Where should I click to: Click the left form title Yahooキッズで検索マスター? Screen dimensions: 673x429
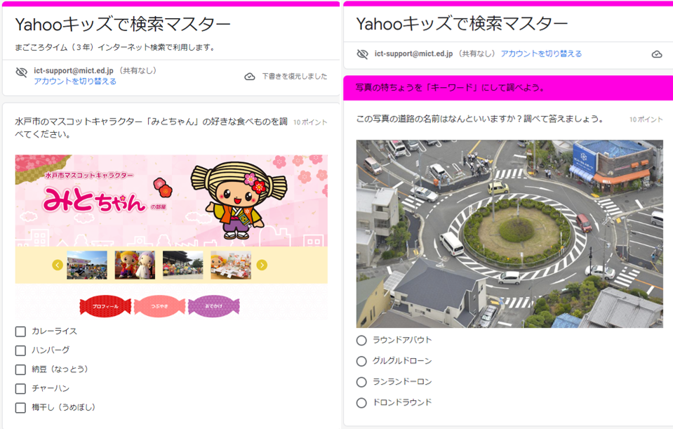[123, 25]
